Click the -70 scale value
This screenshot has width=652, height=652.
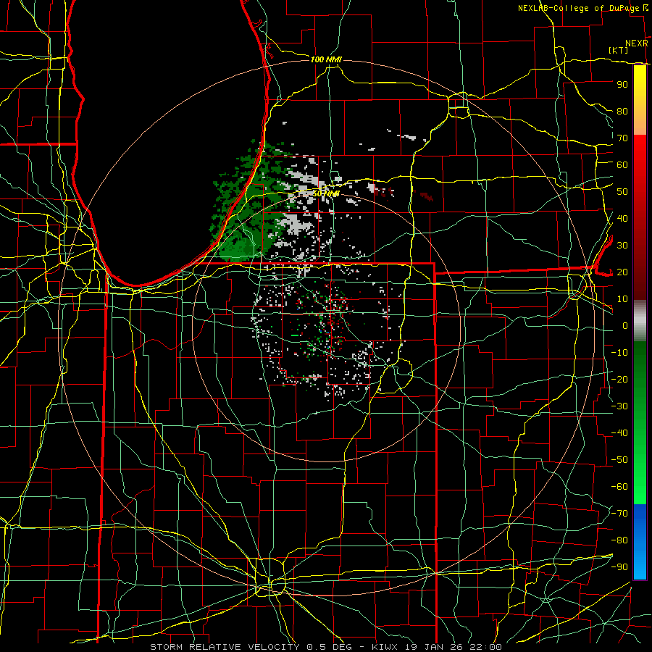(x=620, y=514)
